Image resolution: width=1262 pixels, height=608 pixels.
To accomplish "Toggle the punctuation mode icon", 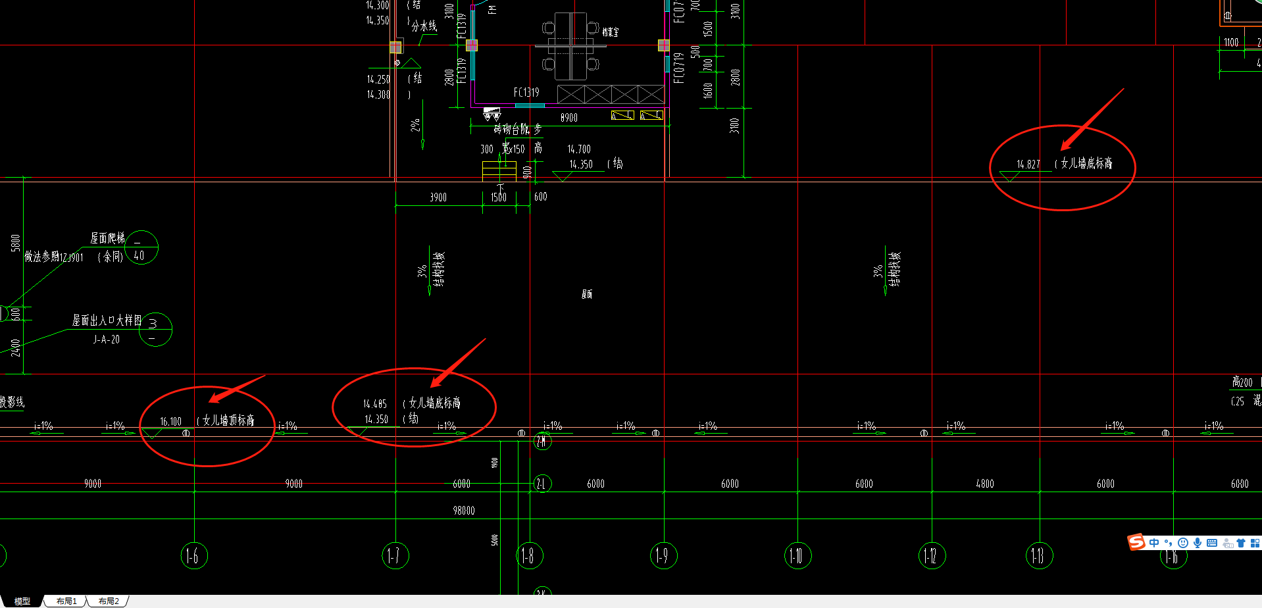I will pos(1169,543).
